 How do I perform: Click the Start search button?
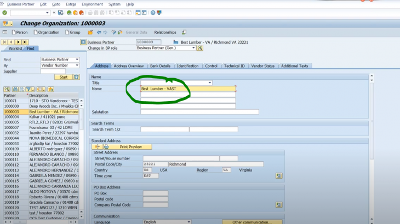pyautogui.click(x=64, y=77)
